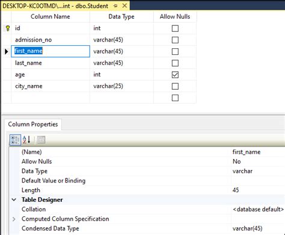Switch properties to Categorized view

(15, 140)
